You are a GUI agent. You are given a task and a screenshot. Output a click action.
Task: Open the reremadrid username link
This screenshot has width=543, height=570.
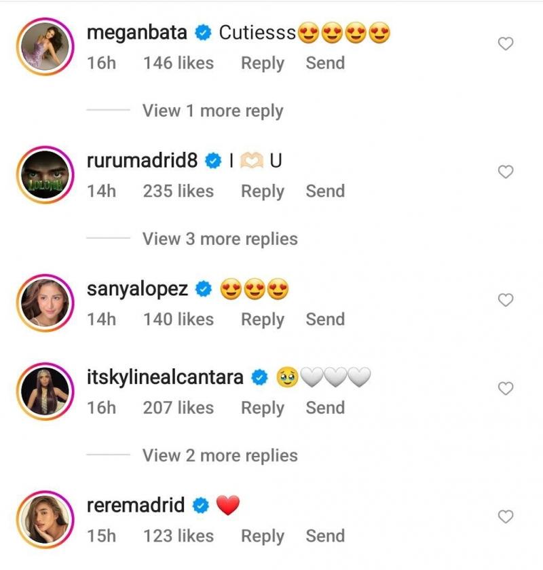(x=136, y=506)
